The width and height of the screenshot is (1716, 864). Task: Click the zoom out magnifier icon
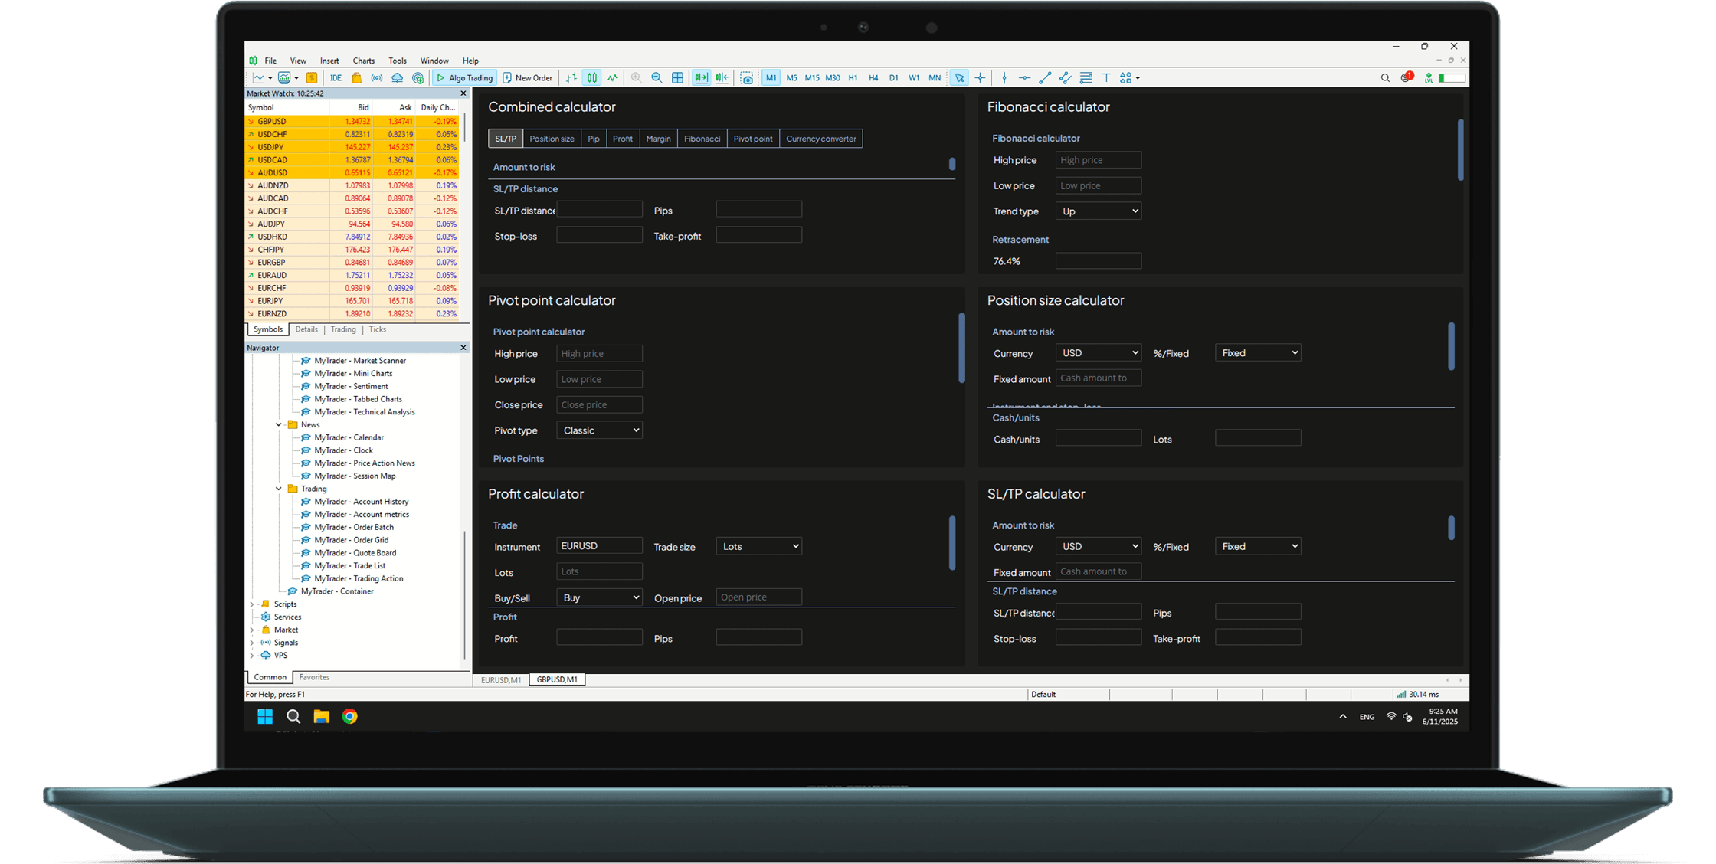(657, 78)
